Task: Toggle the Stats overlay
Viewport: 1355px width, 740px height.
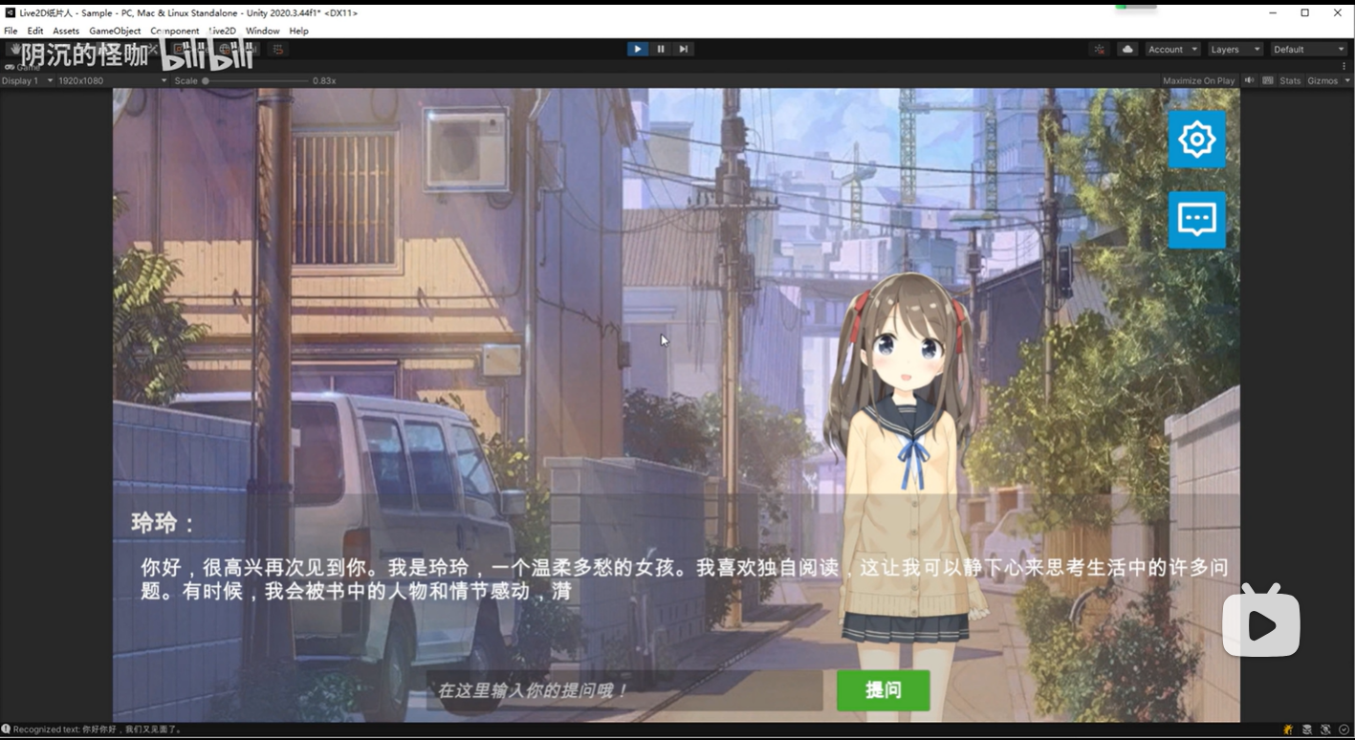Action: click(x=1290, y=80)
